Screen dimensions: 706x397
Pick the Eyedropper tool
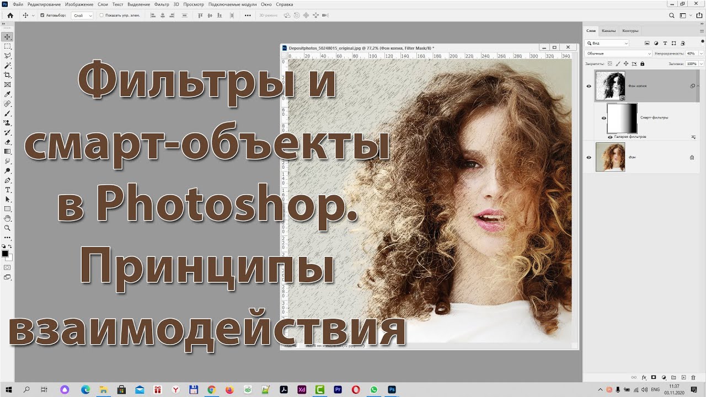[8, 94]
